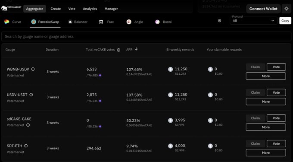
Task: Open the Aggregator menu item
Action: click(34, 9)
